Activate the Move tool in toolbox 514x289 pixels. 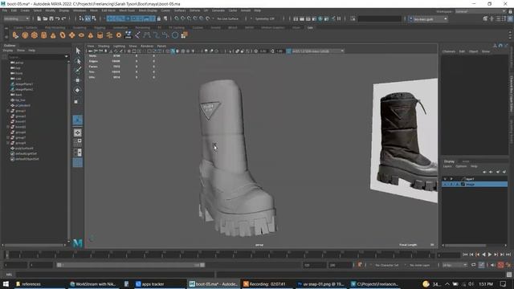[x=78, y=80]
